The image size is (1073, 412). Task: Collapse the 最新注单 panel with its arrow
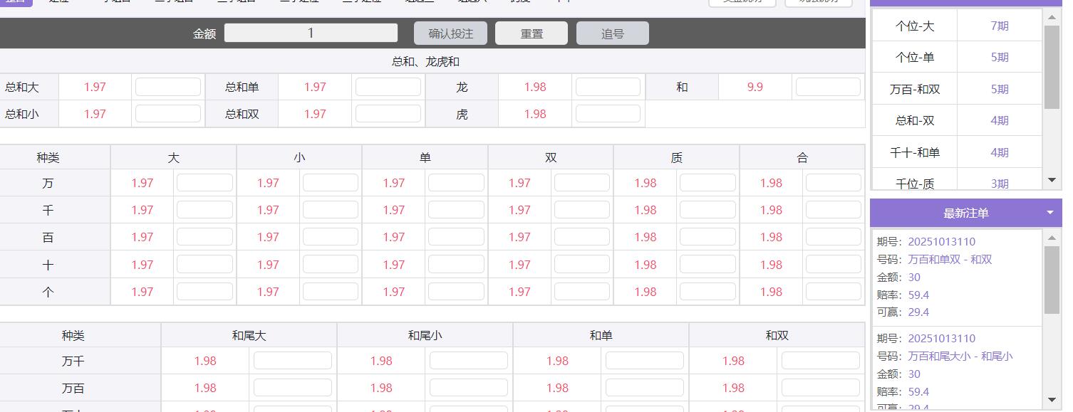coord(1049,211)
